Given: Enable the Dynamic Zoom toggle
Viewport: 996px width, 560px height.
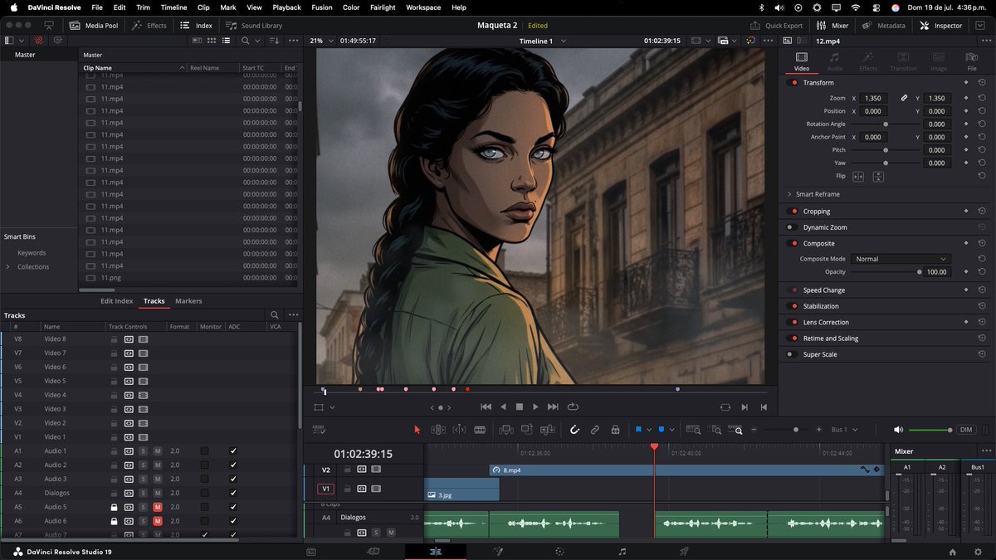Looking at the screenshot, I should [x=793, y=227].
